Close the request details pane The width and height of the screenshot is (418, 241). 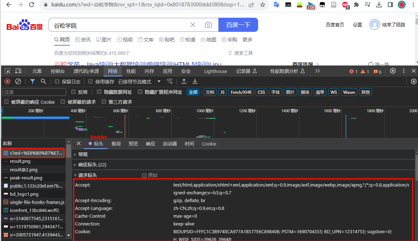(x=79, y=143)
